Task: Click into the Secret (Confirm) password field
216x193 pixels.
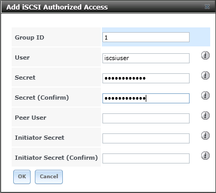Action: tap(146, 98)
